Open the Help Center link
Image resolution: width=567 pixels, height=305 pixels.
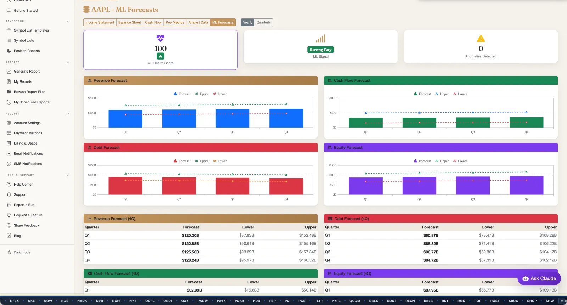(x=23, y=184)
